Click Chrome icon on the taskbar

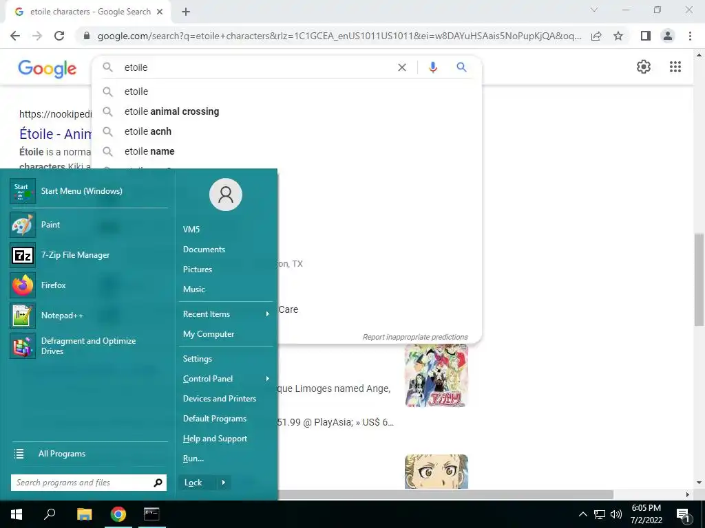point(118,514)
